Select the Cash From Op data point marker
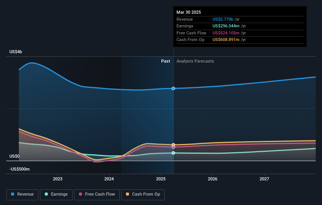Screen dimensions: 322x205 pos(173,145)
